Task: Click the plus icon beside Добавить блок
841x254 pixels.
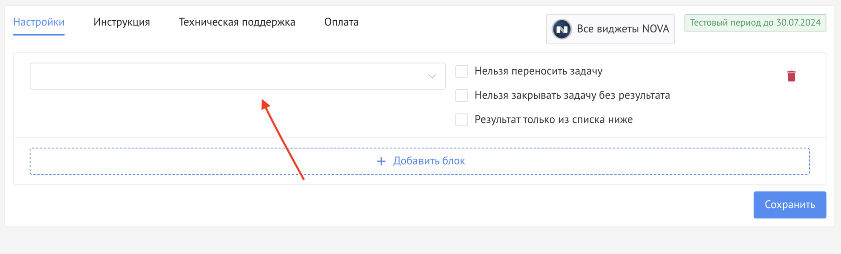Action: coord(381,161)
